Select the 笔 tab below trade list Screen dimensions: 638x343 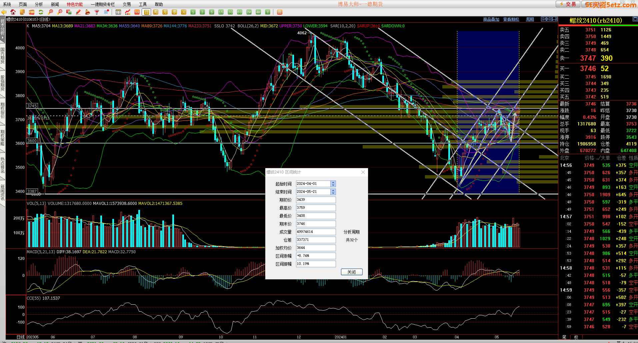pyautogui.click(x=564, y=337)
